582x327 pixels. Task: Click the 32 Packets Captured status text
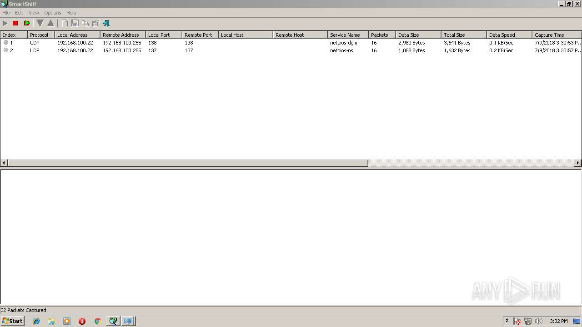[23, 310]
